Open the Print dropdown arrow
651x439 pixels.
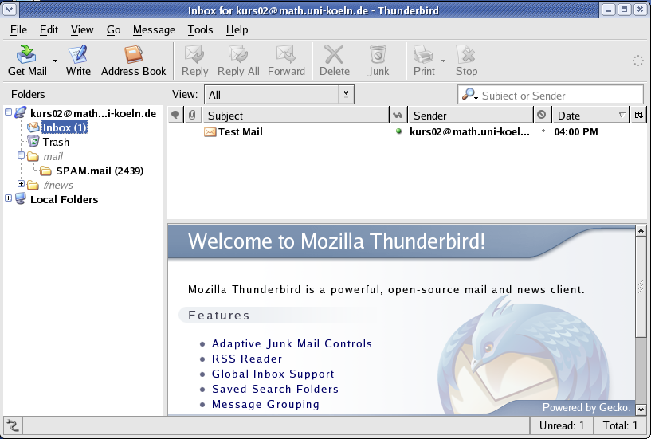click(443, 61)
